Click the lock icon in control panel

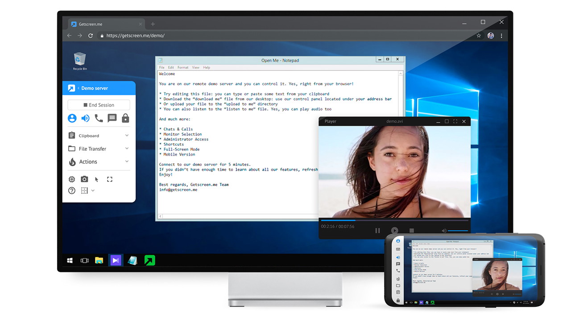point(125,118)
